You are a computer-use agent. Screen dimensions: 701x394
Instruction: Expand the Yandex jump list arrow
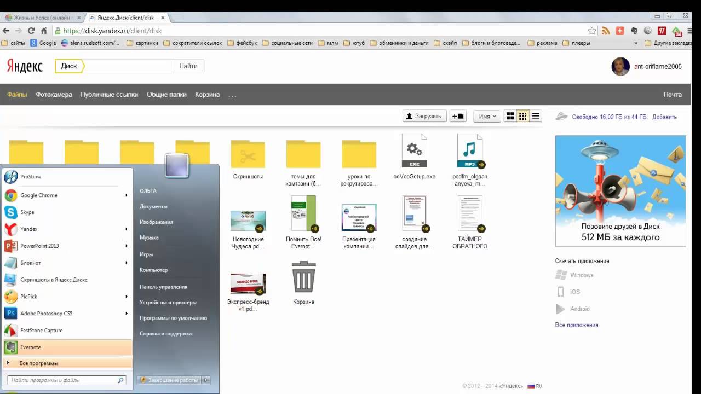tap(127, 229)
